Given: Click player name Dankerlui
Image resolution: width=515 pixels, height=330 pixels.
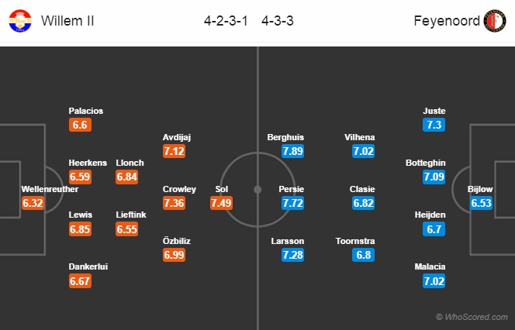Looking at the screenshot, I should tap(88, 266).
